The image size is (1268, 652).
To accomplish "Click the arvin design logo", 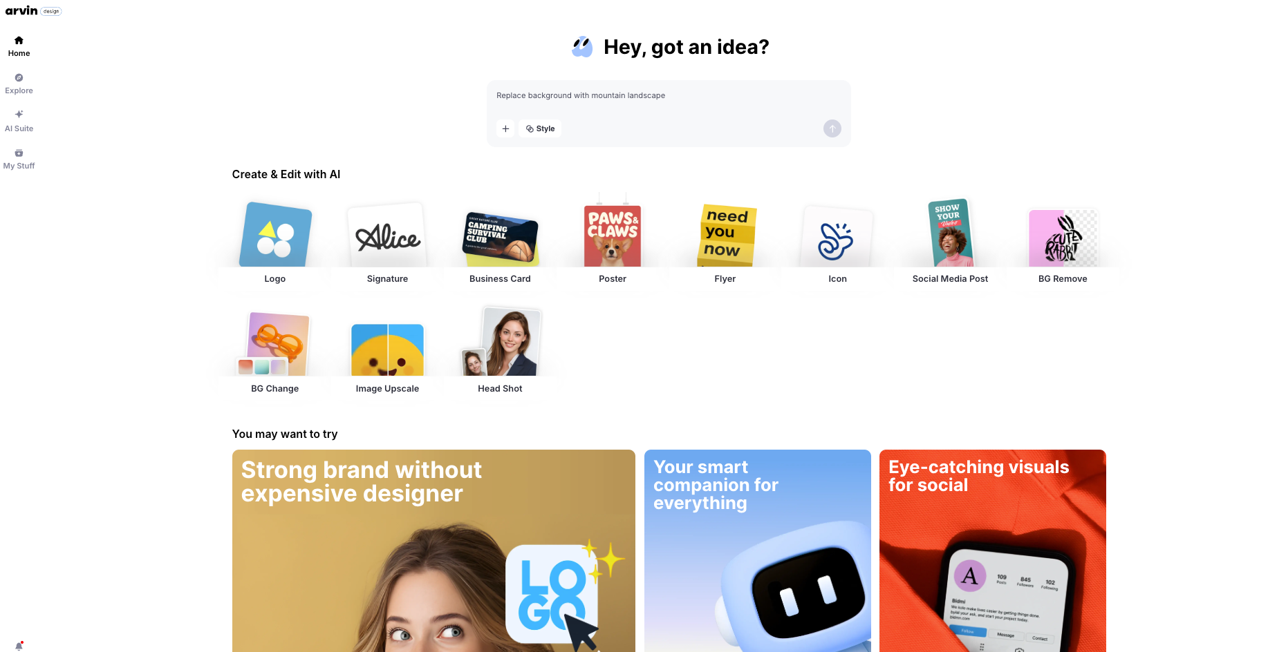I will pos(33,10).
